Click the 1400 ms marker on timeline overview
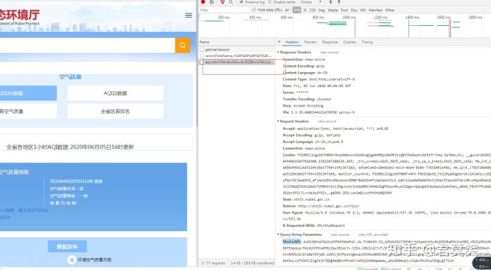491x270 pixels. tap(412, 18)
